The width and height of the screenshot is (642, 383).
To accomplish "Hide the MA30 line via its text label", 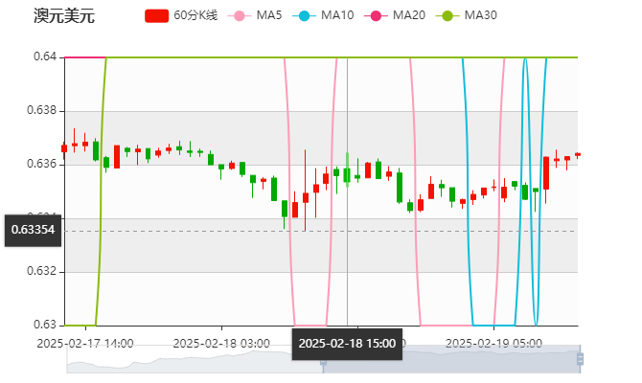I will pyautogui.click(x=480, y=16).
